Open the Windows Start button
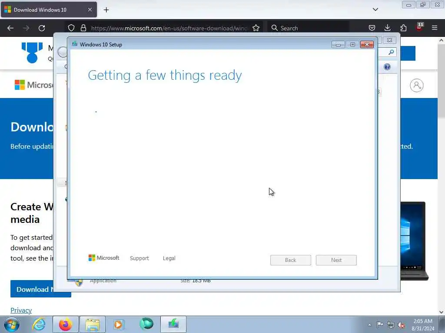The image size is (445, 333). coord(11,324)
